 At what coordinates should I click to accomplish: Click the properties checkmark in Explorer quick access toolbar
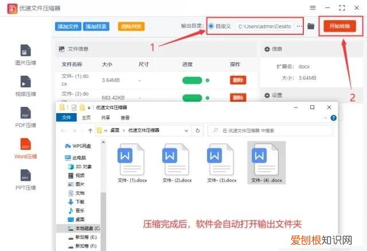(x=74, y=107)
